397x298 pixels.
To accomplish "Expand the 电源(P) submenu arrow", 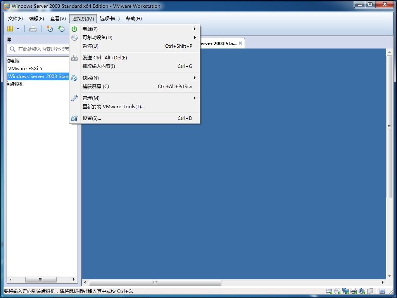I will pyautogui.click(x=195, y=29).
